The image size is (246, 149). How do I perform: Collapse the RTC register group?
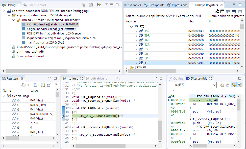[132, 27]
